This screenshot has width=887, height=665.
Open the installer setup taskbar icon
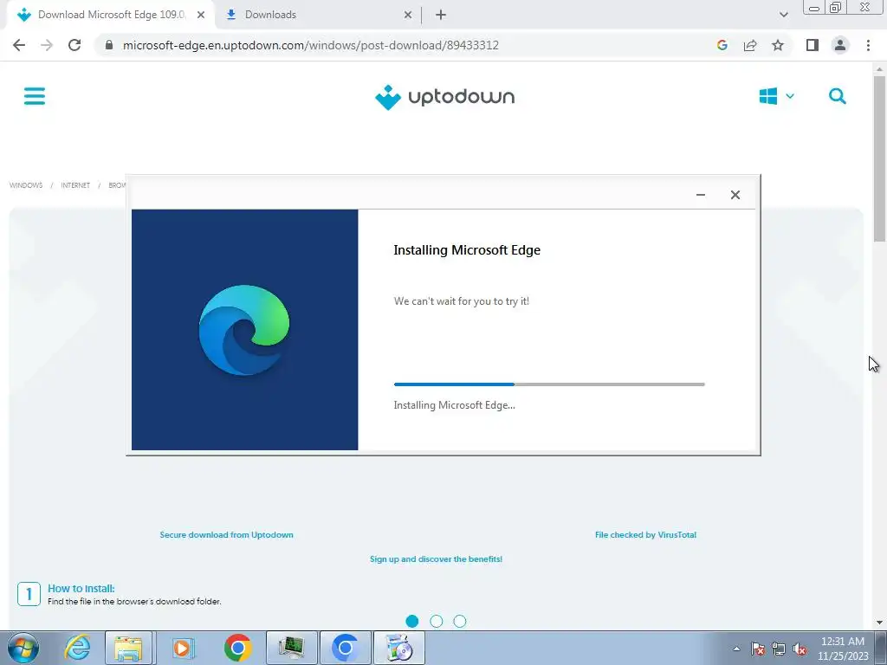(x=399, y=648)
